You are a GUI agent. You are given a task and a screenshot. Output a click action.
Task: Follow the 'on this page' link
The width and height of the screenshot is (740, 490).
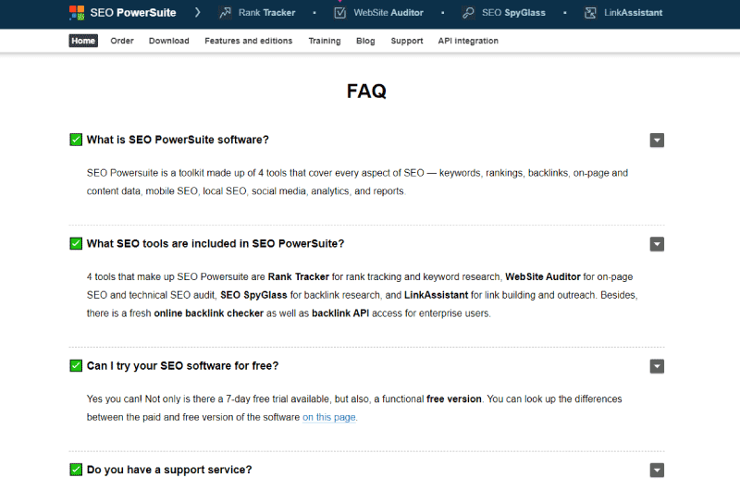(x=329, y=417)
